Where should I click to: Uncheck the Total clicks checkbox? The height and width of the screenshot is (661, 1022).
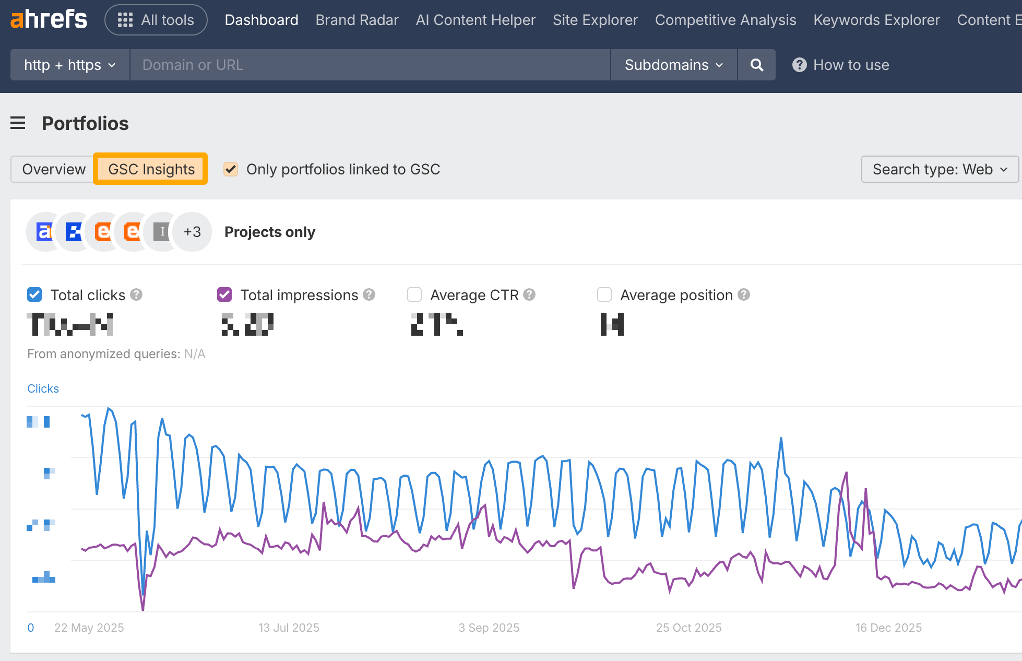coord(34,295)
